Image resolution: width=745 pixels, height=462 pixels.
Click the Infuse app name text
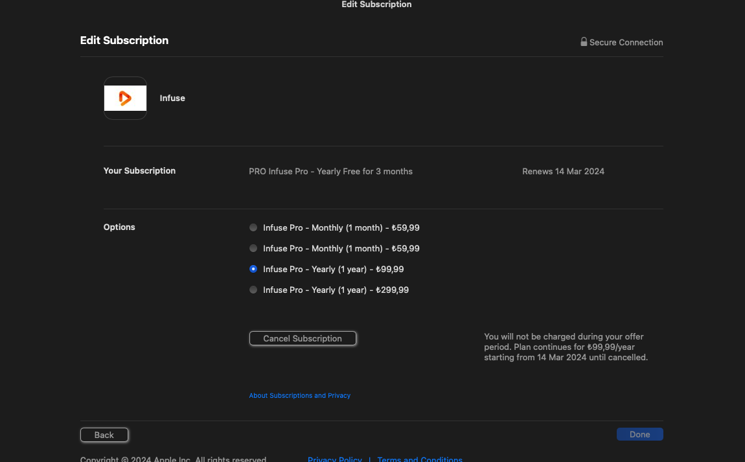(x=172, y=98)
